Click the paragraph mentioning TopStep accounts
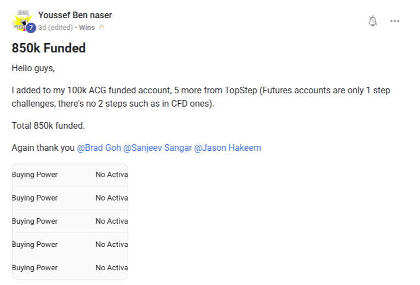 (x=205, y=96)
